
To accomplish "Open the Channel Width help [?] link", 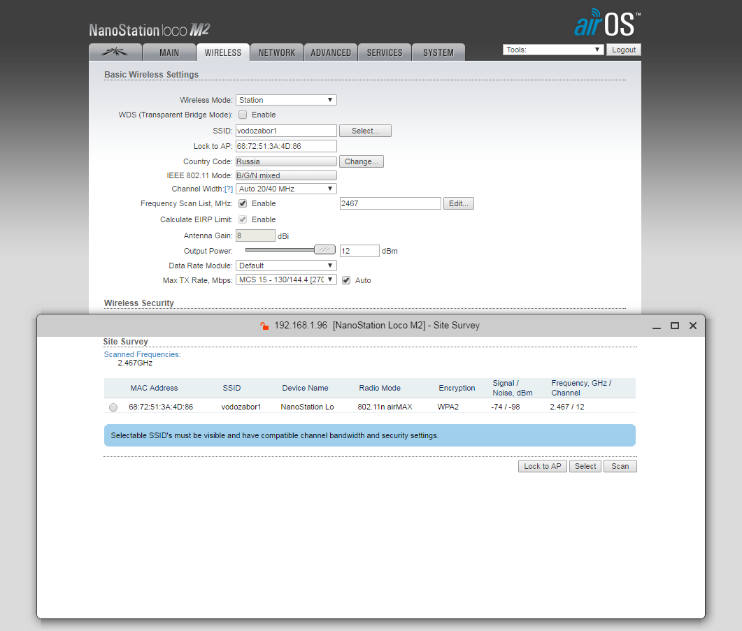I will tap(229, 189).
